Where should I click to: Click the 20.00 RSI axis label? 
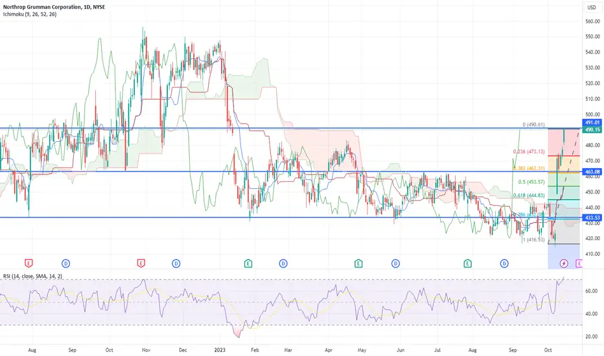tap(591, 337)
